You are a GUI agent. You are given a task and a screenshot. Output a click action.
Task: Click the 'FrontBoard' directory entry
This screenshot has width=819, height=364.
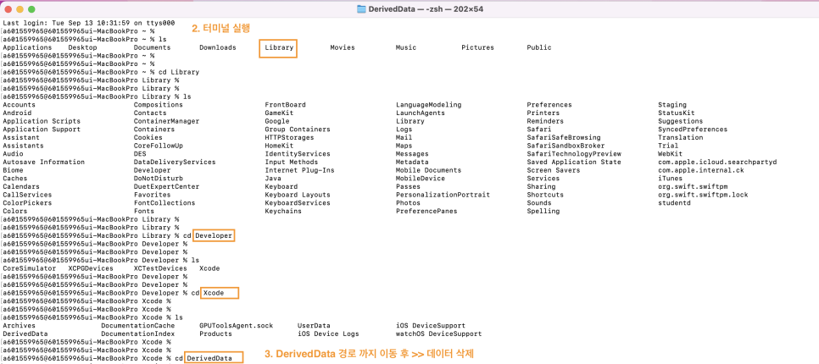coord(285,105)
